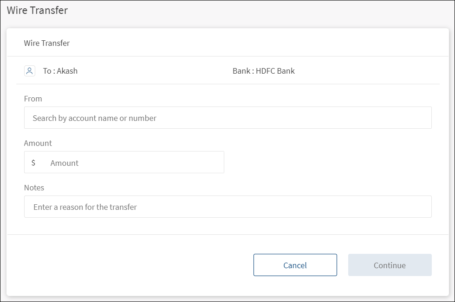The width and height of the screenshot is (455, 302).
Task: Click the "Bank :" prefix text
Action: click(243, 71)
